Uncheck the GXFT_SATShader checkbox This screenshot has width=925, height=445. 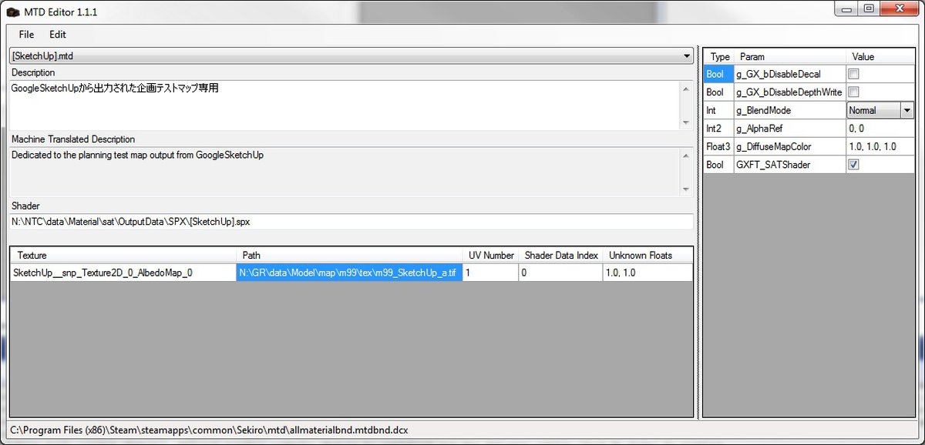(853, 165)
